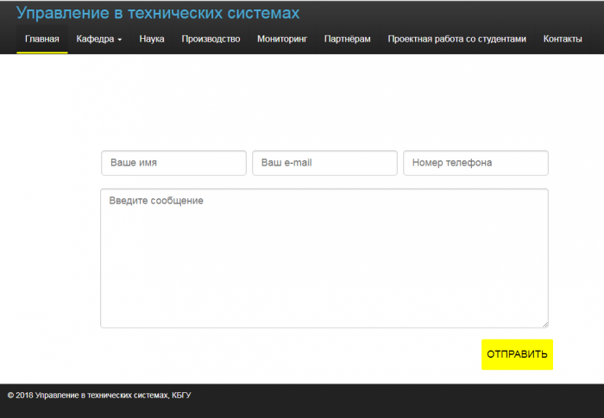The height and width of the screenshot is (418, 604).
Task: Focus the Ваше имя input field
Action: (173, 163)
